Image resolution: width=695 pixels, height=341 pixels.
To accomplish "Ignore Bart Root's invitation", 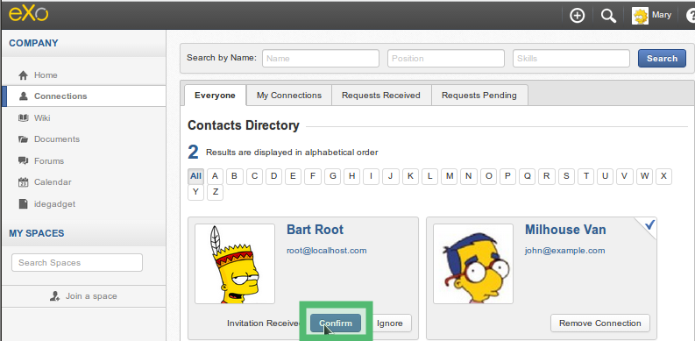I will (x=390, y=323).
